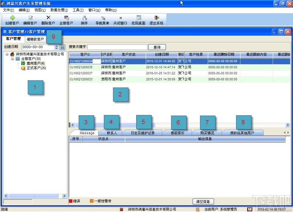Click the 客户性质 column header
The image size is (293, 212).
[196, 55]
